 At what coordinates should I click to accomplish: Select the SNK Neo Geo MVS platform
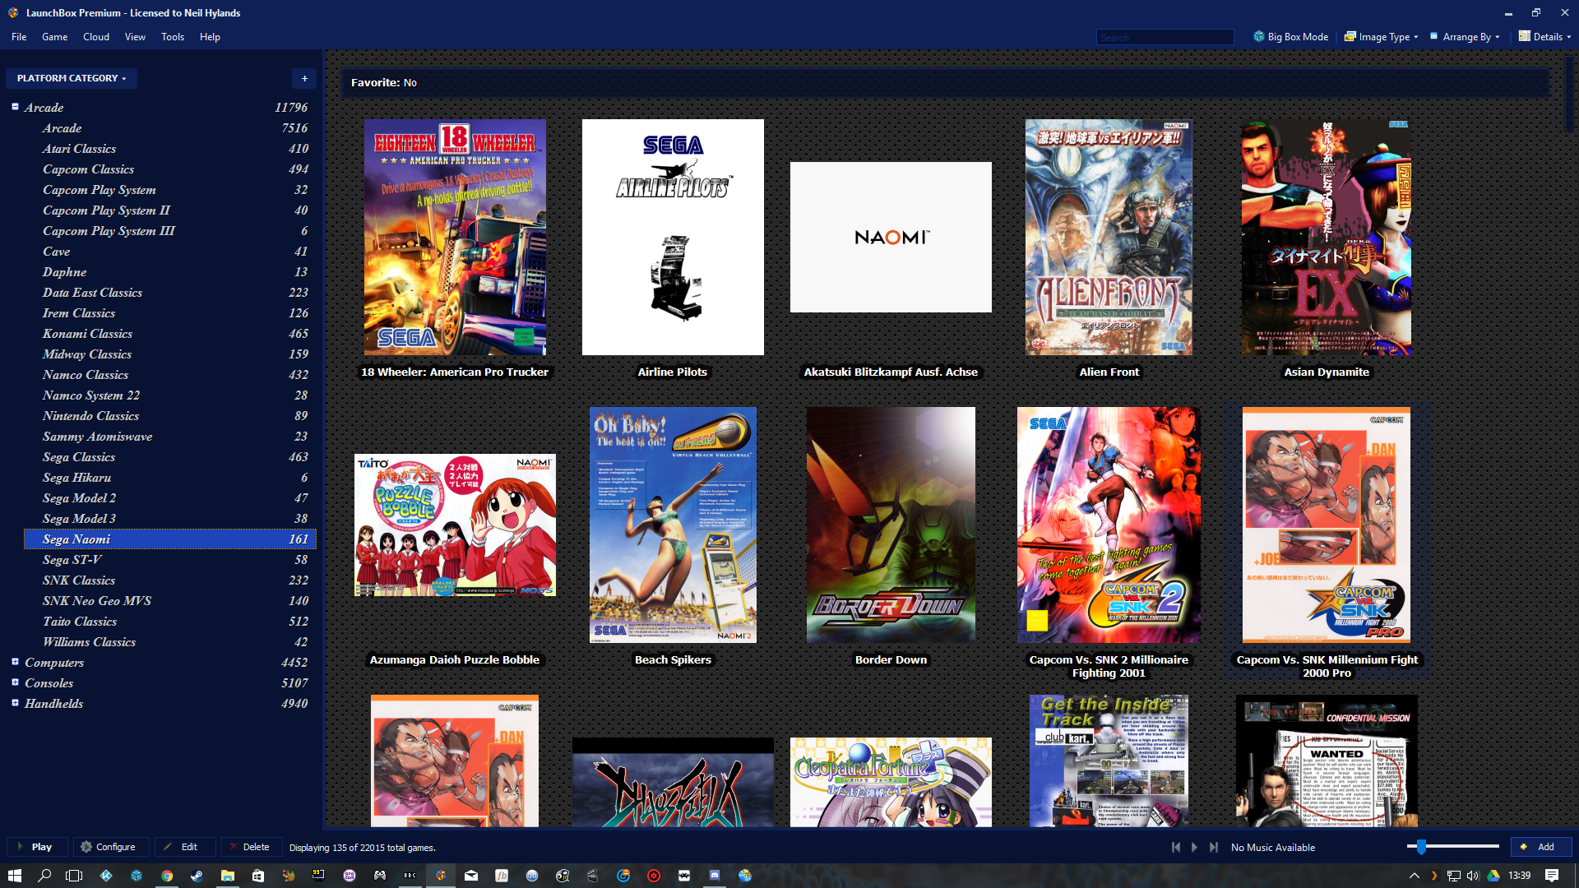tap(169, 600)
